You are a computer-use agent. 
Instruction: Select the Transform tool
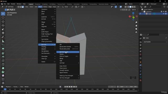3,33
